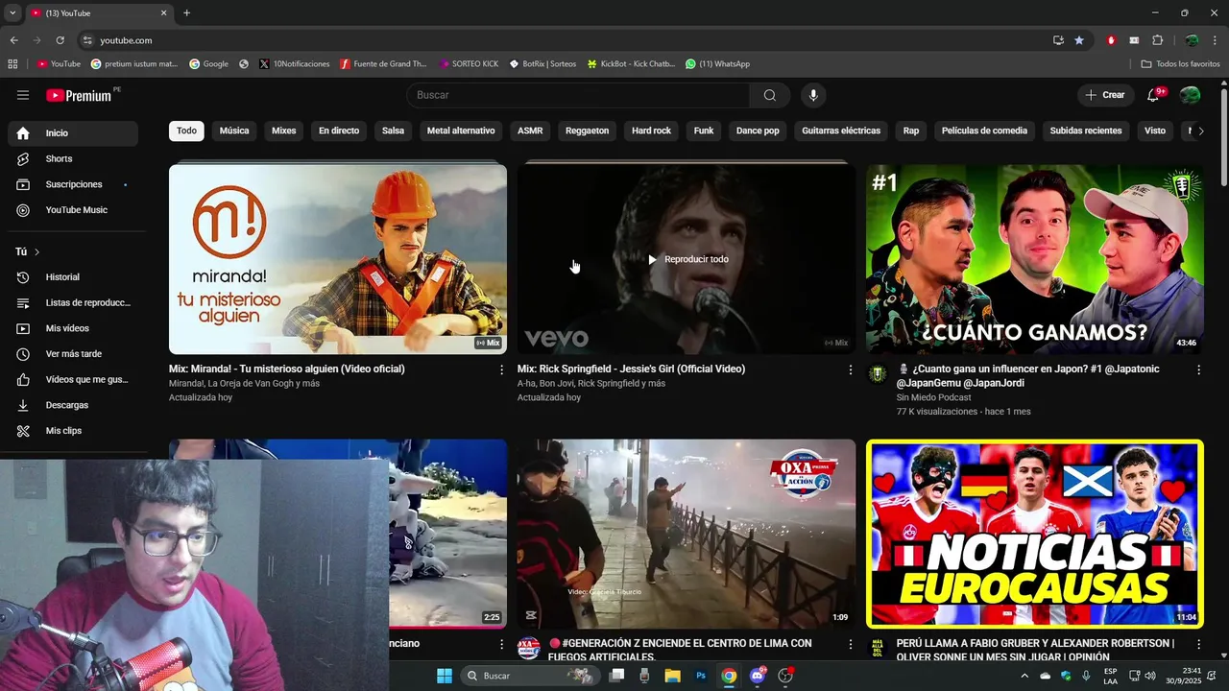Open Listas de reproducción in sidebar
This screenshot has height=691, width=1229.
click(73, 303)
